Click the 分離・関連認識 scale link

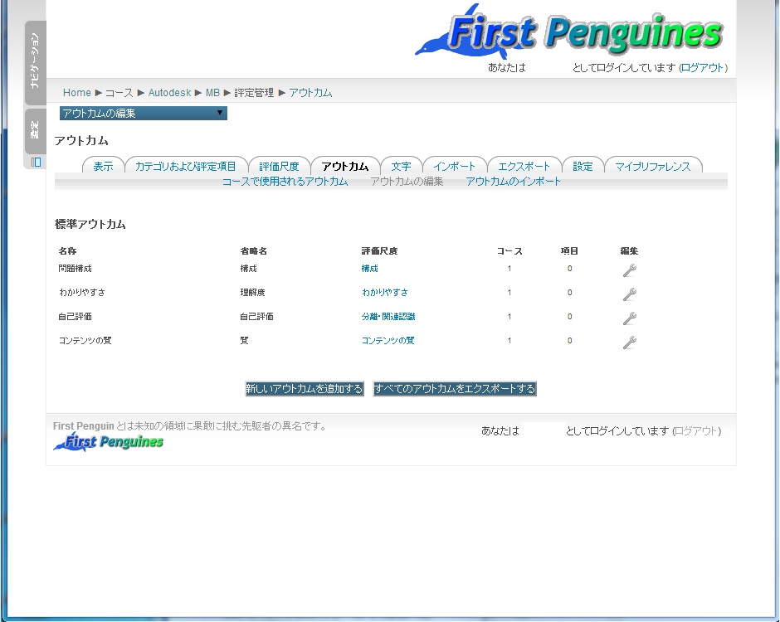pyautogui.click(x=388, y=317)
